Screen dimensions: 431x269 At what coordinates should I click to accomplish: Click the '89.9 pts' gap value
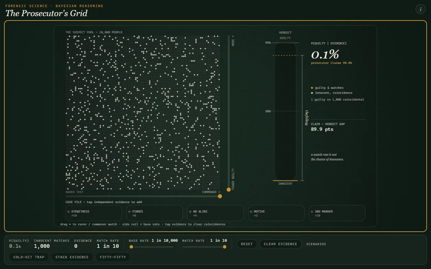tap(322, 129)
